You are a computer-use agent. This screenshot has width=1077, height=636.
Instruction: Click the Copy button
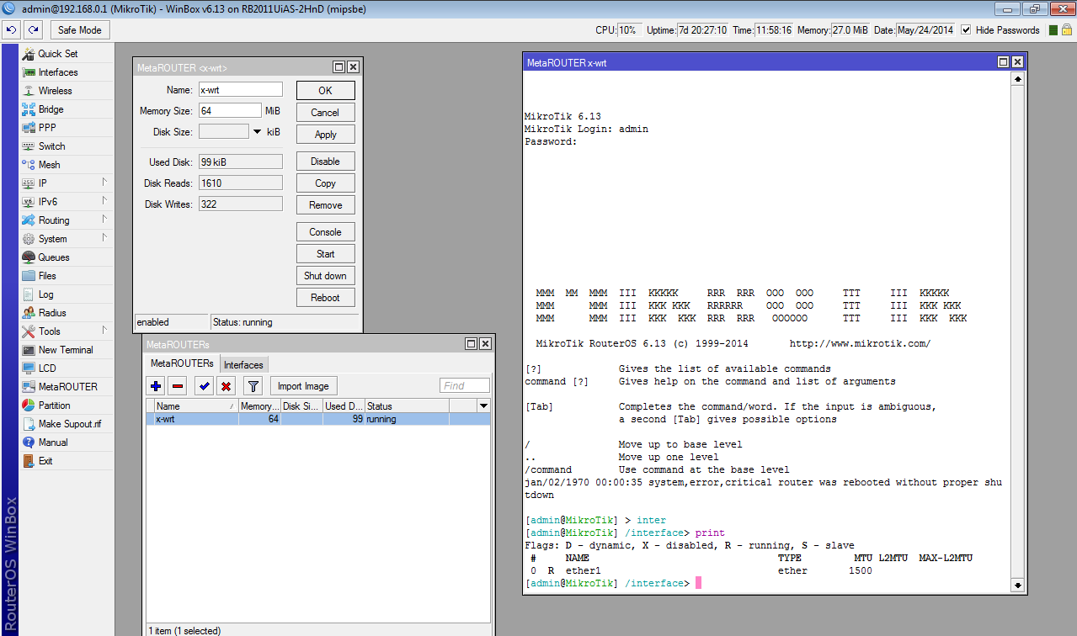click(326, 183)
